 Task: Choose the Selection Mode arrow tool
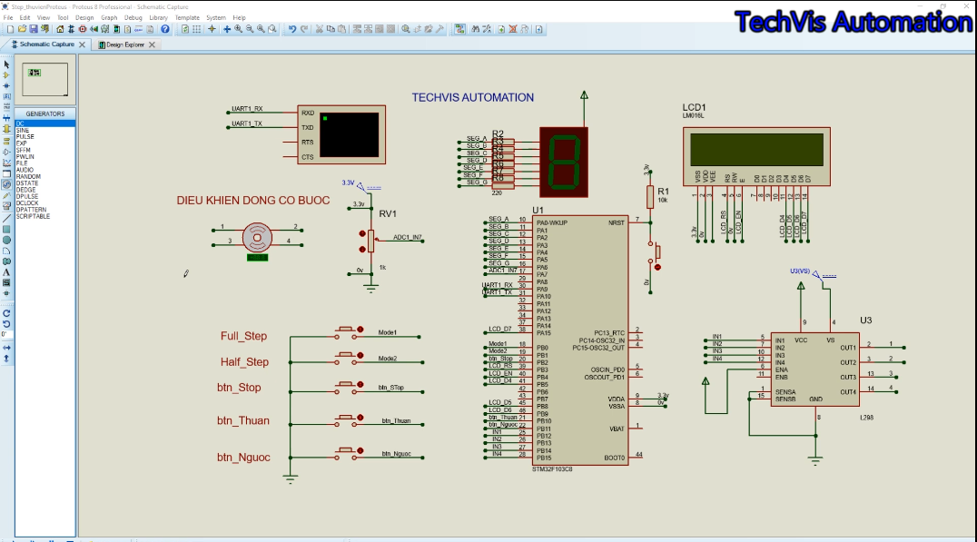(x=6, y=64)
